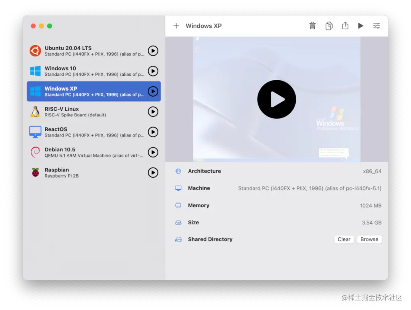This screenshot has width=411, height=310.
Task: Start the Ubuntu 20.04 LTS virtual machine
Action: click(153, 51)
